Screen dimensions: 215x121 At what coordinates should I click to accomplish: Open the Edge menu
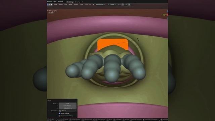coord(81,4)
